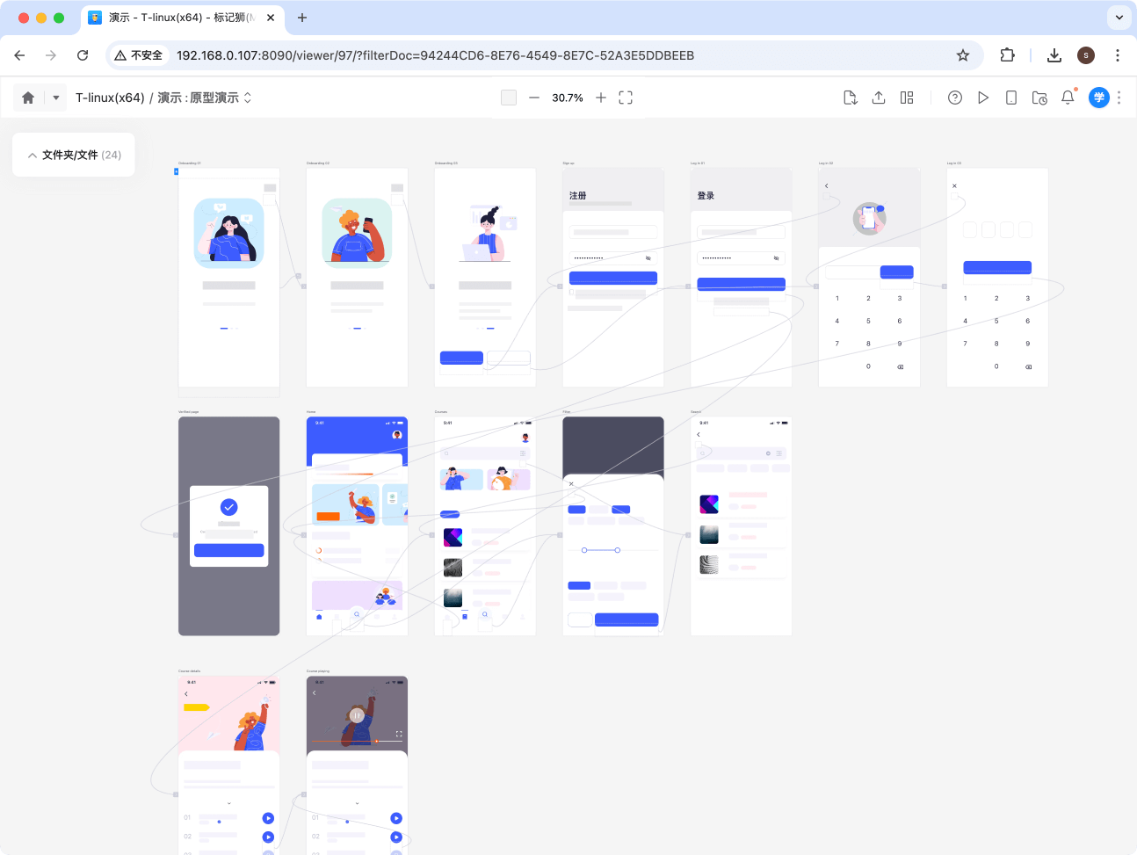1137x855 pixels.
Task: Click the upload icon in the toolbar
Action: tap(879, 98)
